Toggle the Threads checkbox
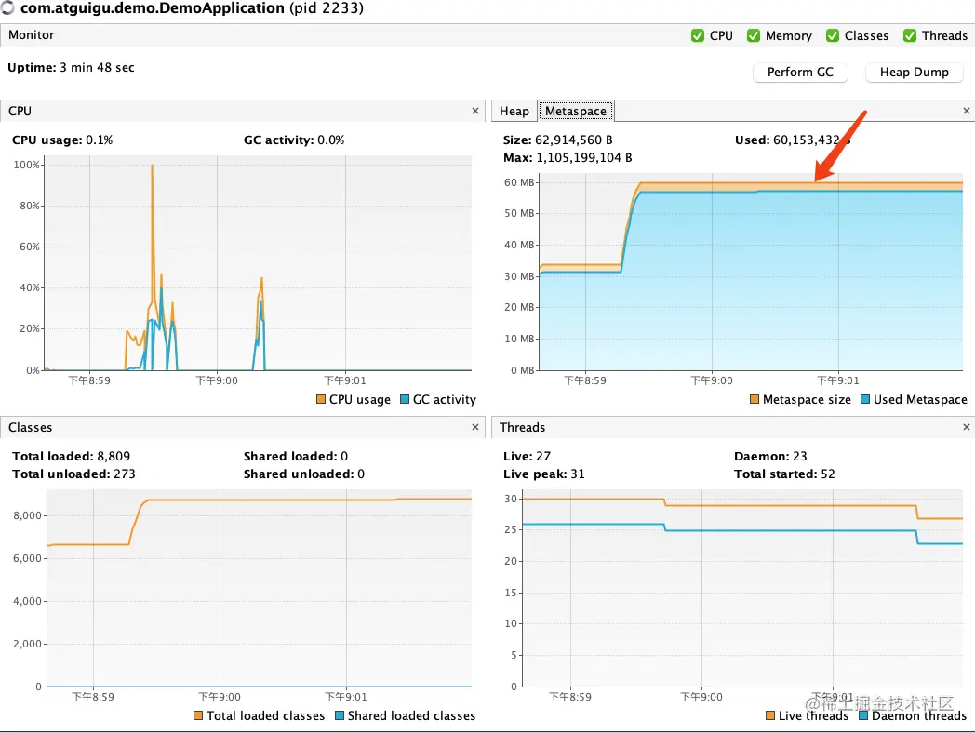975x734 pixels. (x=910, y=35)
